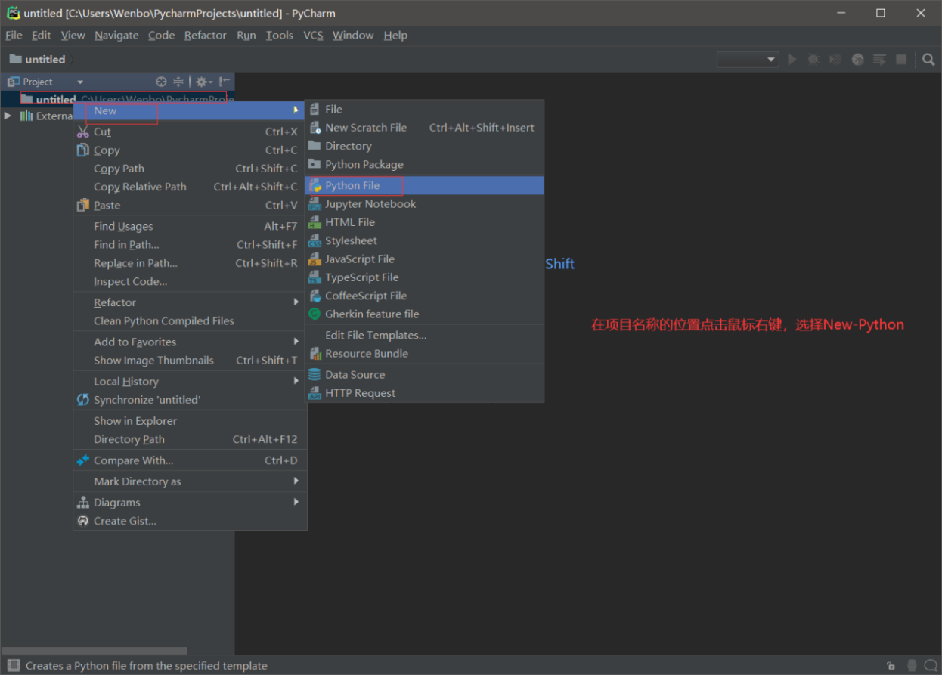This screenshot has height=675, width=942.
Task: Expand the External Libraries tree node
Action: pos(8,116)
